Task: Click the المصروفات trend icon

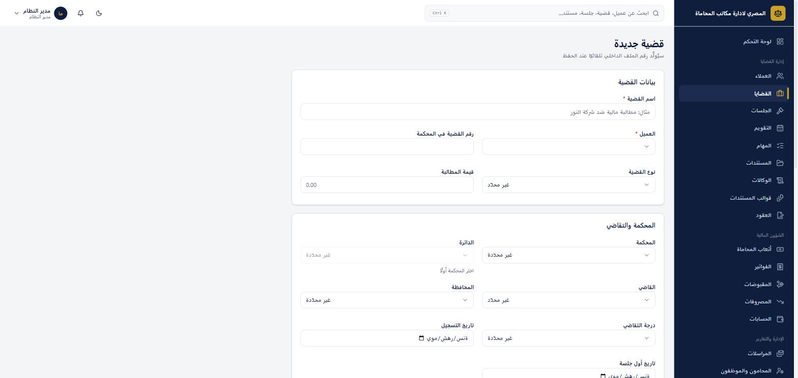Action: [780, 302]
